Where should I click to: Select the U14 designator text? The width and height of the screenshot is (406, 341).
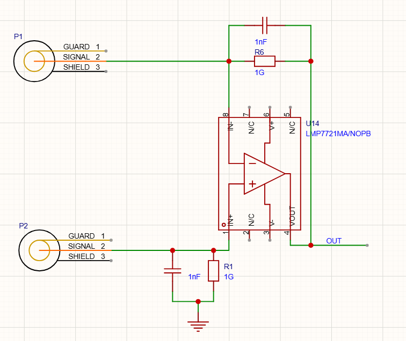coord(312,123)
